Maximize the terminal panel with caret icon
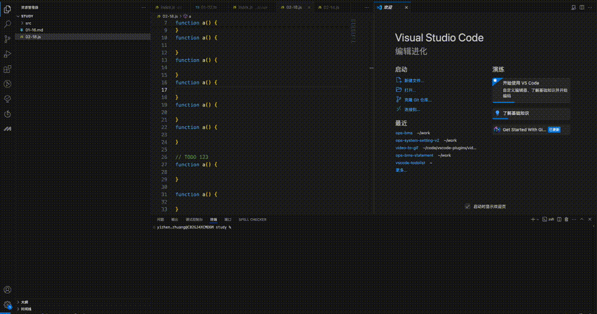 pos(581,220)
